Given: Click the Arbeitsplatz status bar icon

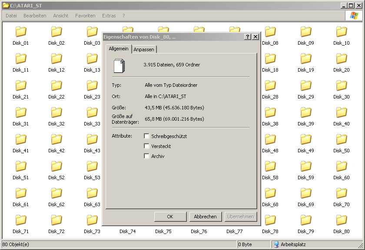Looking at the screenshot, I should tap(276, 244).
